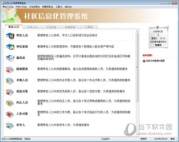
Task: Open the 工具(T) menu
Action: coord(59,7)
